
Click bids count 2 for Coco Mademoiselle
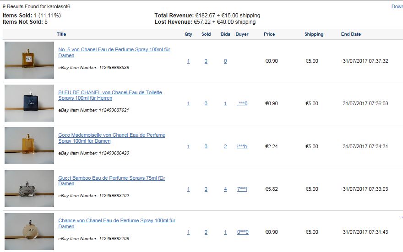[225, 146]
